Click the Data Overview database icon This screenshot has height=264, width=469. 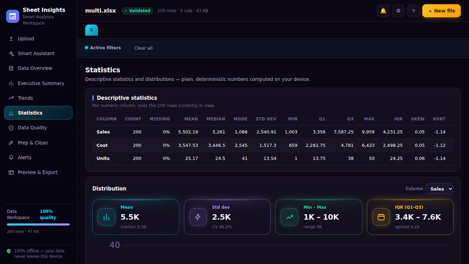pyautogui.click(x=11, y=68)
